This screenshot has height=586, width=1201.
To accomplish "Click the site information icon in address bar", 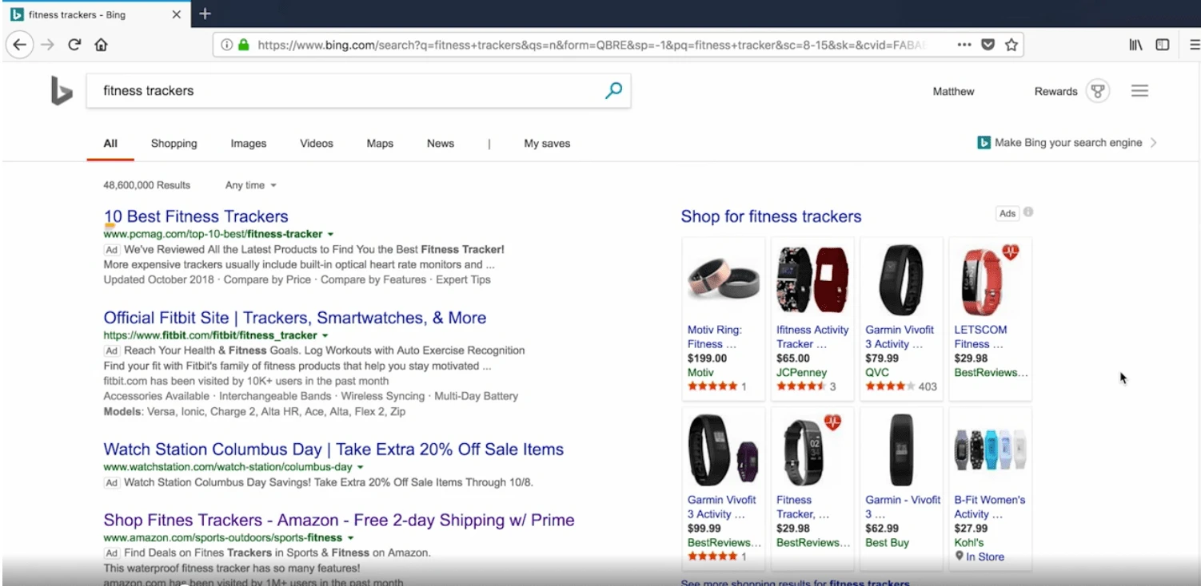I will [x=226, y=45].
